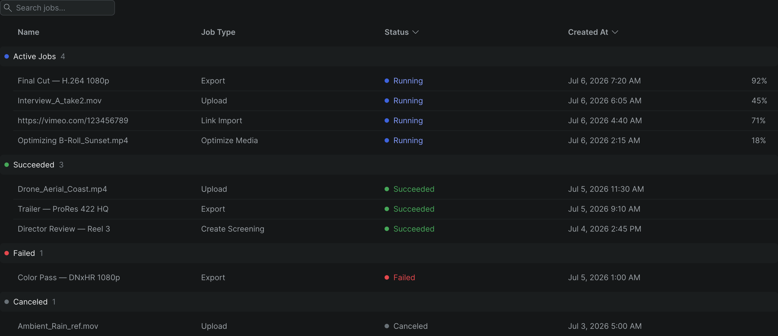The height and width of the screenshot is (336, 778).
Task: Click Jul 6, 2026 2:15 AM date
Action: coord(604,141)
